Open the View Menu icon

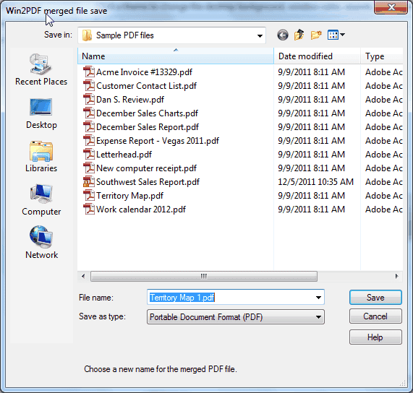coord(333,35)
